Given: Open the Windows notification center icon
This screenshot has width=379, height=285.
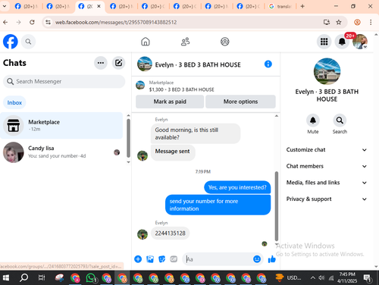Looking at the screenshot, I should coord(367,278).
